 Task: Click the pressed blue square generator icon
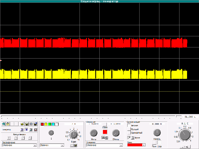coord(26,130)
